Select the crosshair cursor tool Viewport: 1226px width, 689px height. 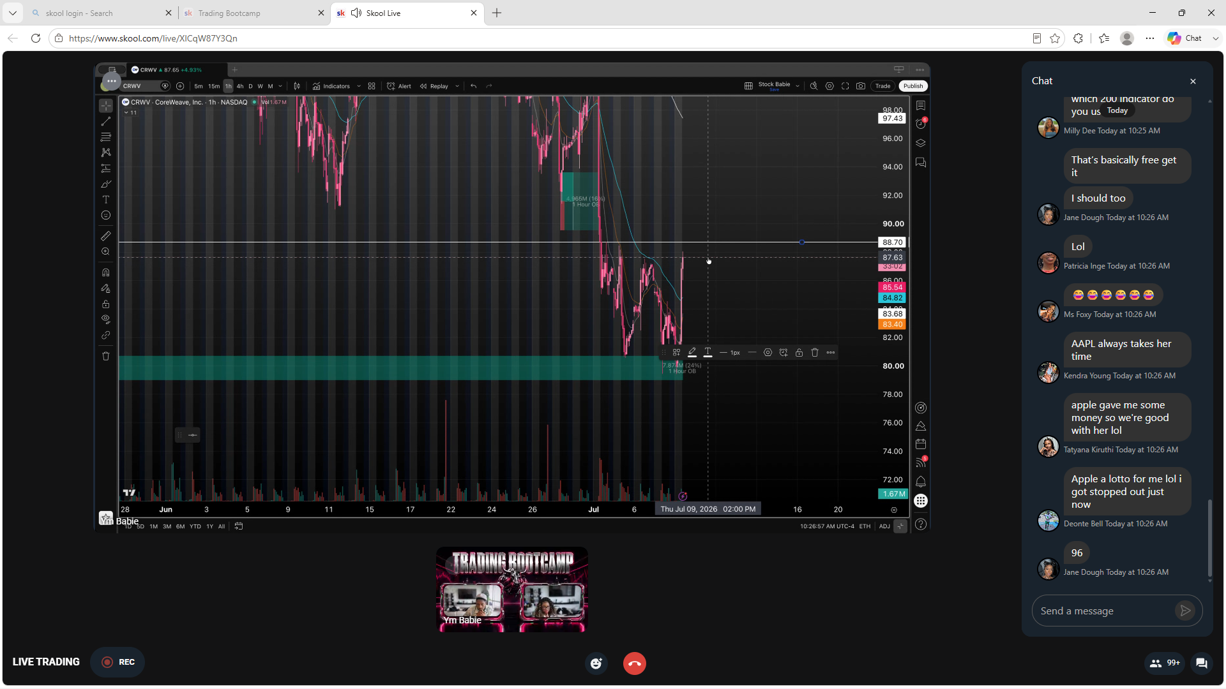[x=106, y=105]
